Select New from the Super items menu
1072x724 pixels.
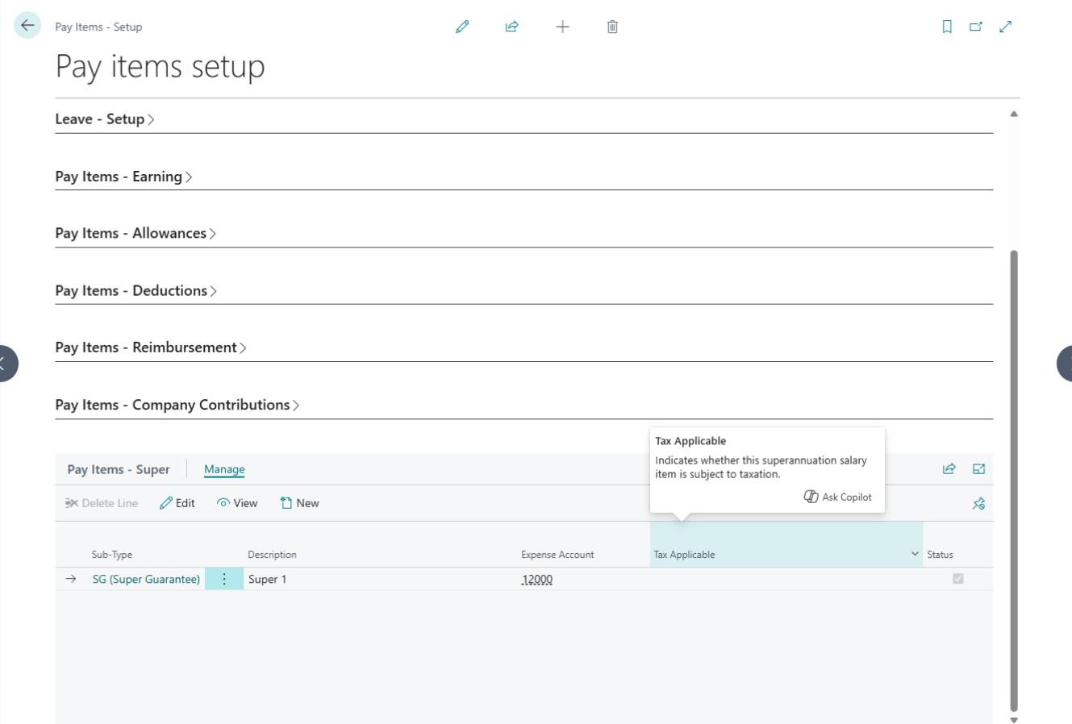[299, 502]
